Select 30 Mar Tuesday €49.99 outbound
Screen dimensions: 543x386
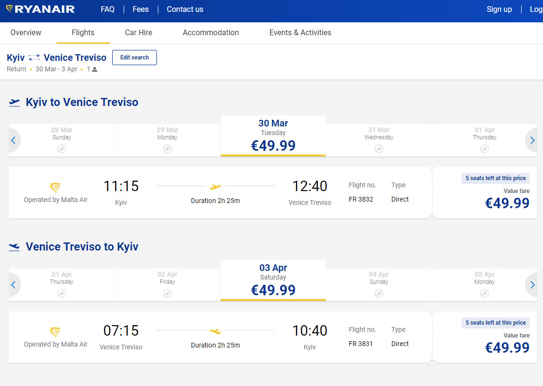pyautogui.click(x=273, y=135)
